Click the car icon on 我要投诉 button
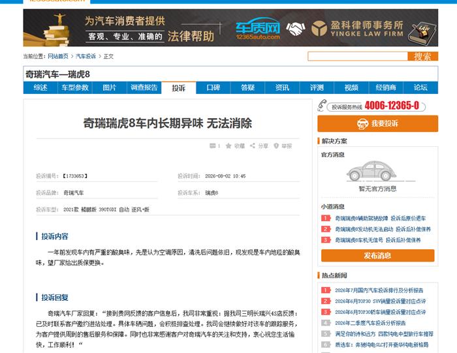The height and width of the screenshot is (353, 457). 362,123
